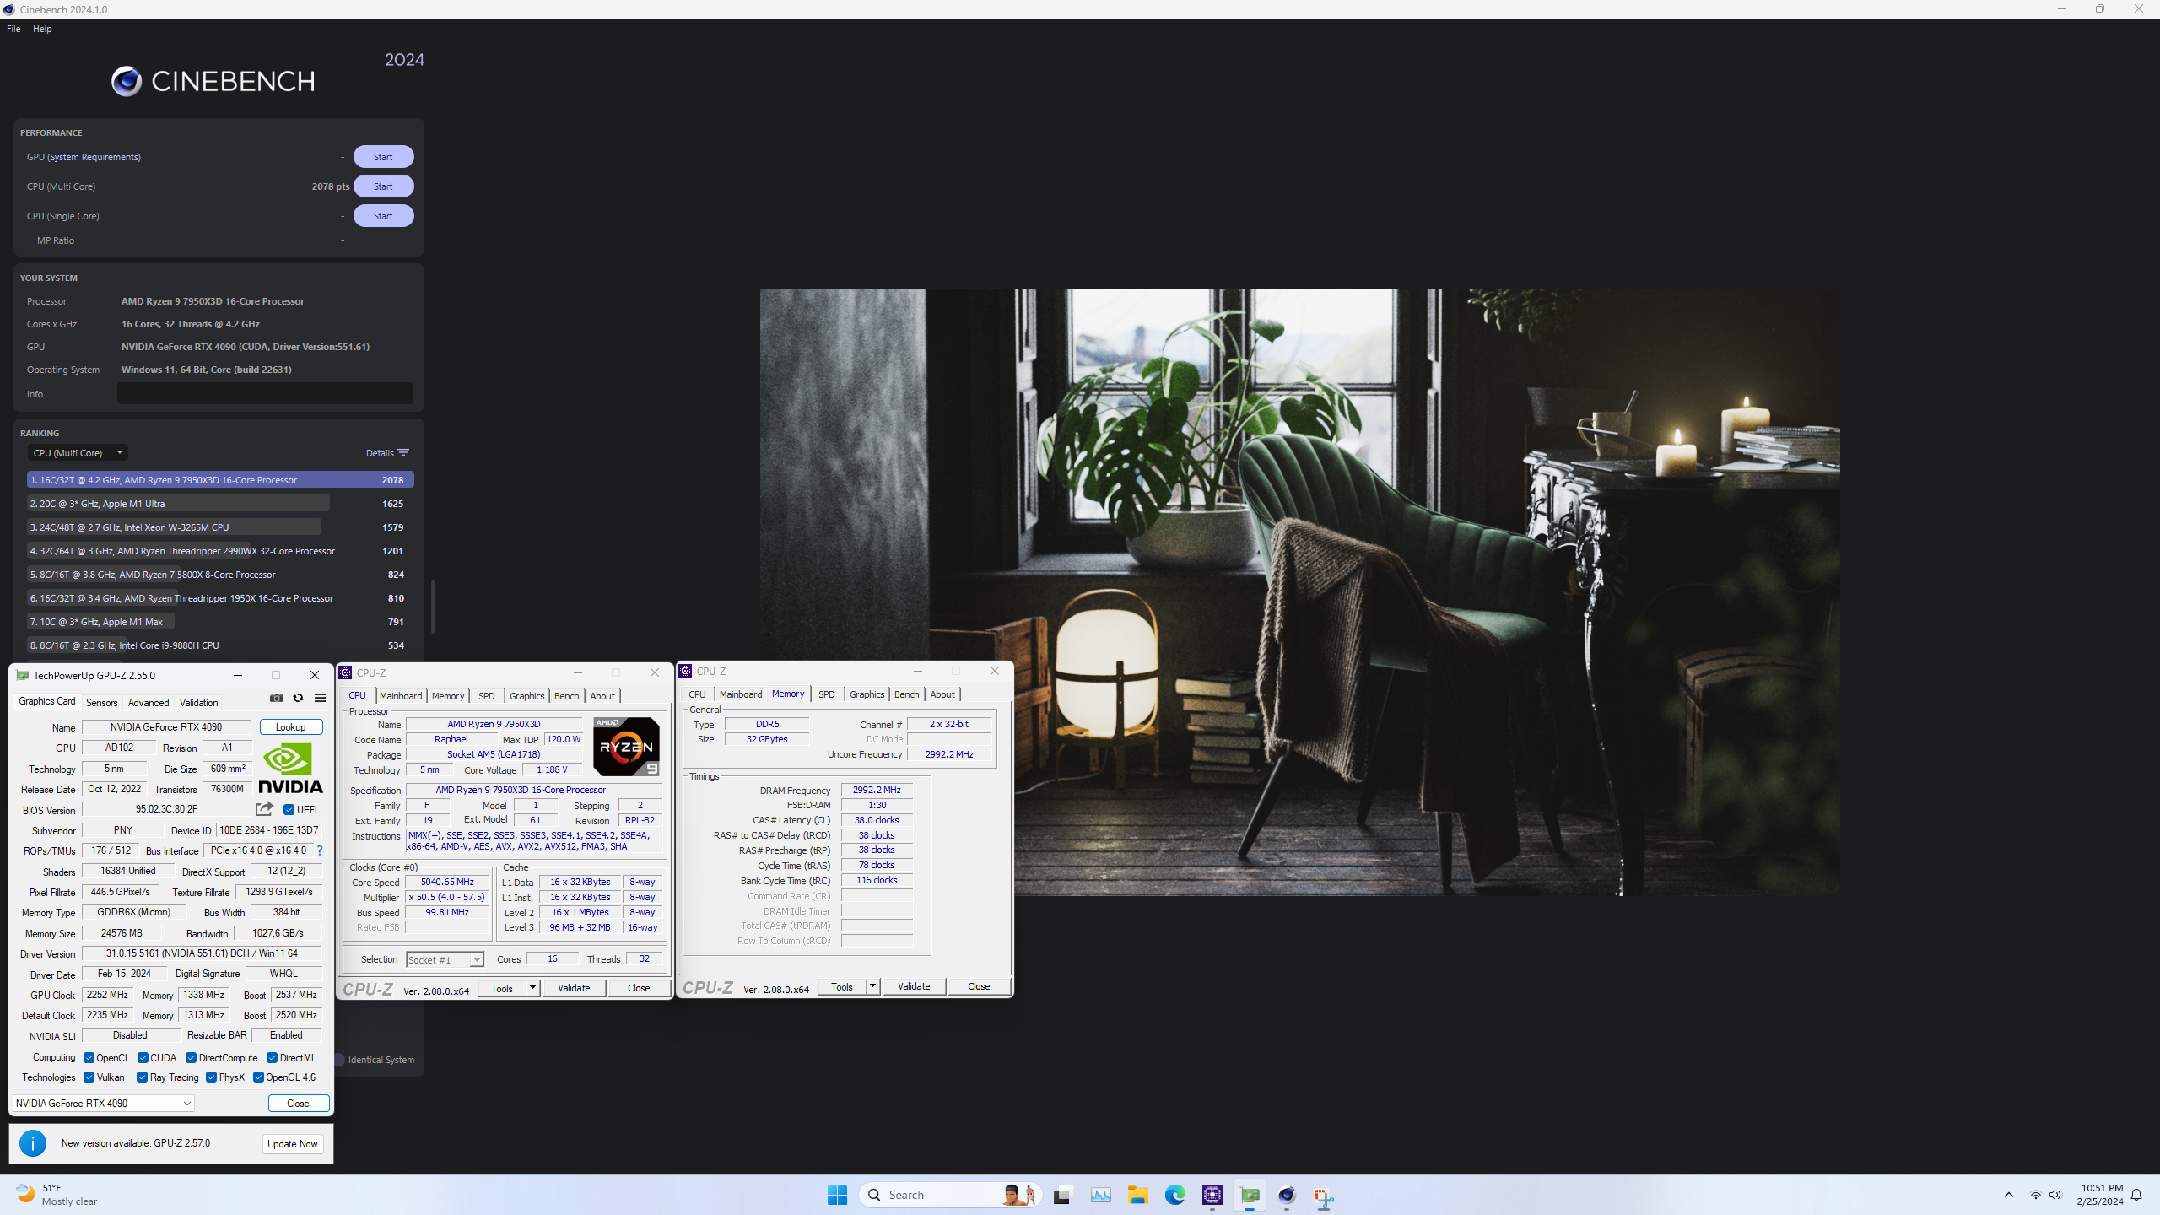Toggle the OpenGL 4.6 checkbox
Viewport: 2160px width, 1215px height.
point(259,1077)
